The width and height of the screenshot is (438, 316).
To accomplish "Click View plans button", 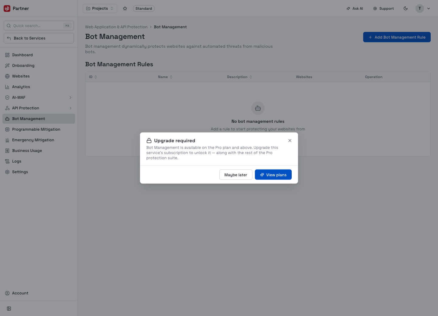I will [x=273, y=175].
